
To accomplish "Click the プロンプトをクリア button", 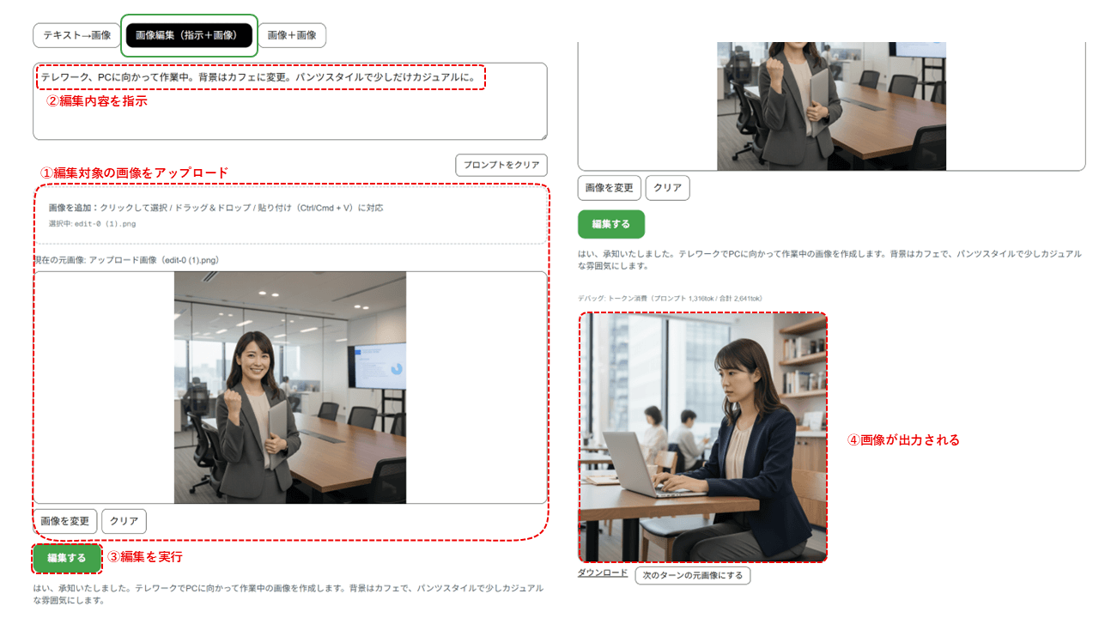I will tap(501, 163).
